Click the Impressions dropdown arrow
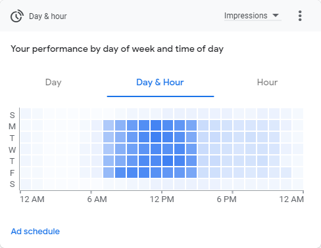This screenshot has height=248, width=321. tap(276, 15)
